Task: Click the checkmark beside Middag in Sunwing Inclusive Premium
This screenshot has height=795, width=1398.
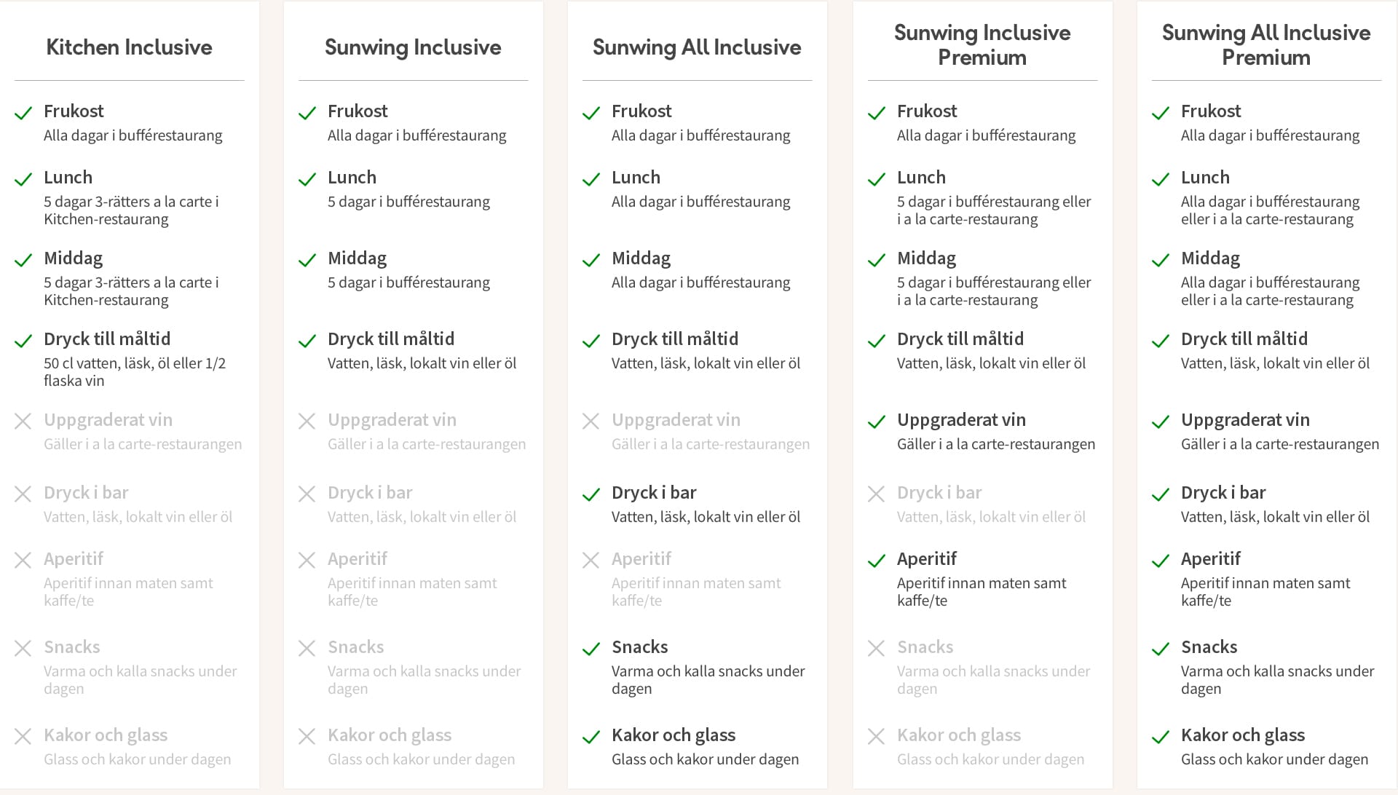Action: point(877,260)
